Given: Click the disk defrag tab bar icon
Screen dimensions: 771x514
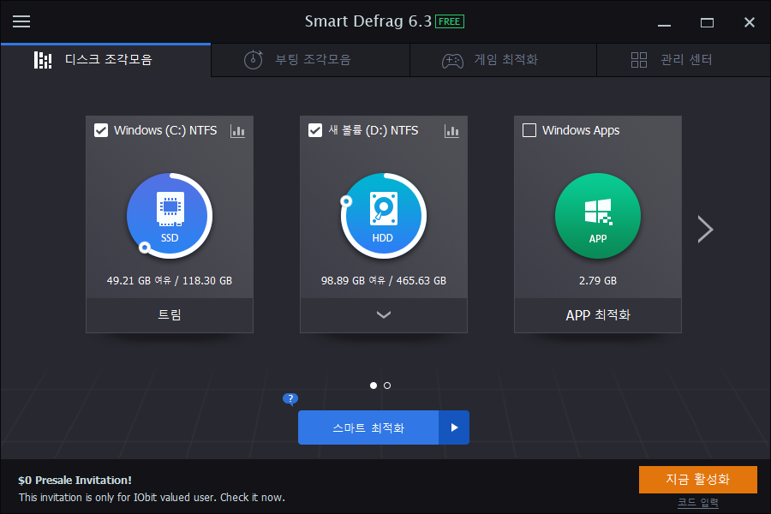Looking at the screenshot, I should point(43,60).
